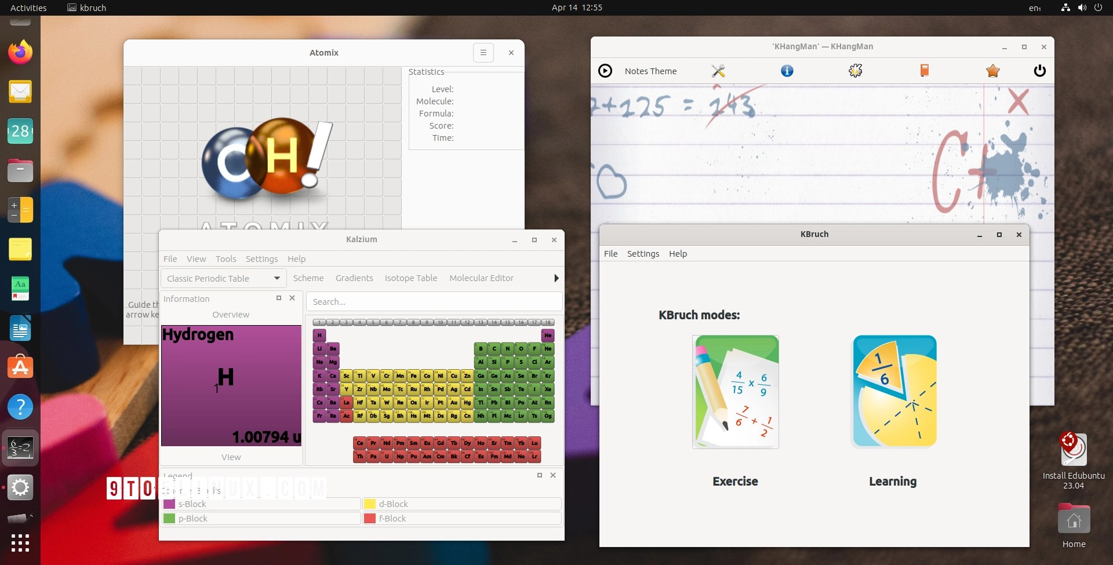
Task: Open the KHangMan wrench tools icon
Action: click(718, 71)
